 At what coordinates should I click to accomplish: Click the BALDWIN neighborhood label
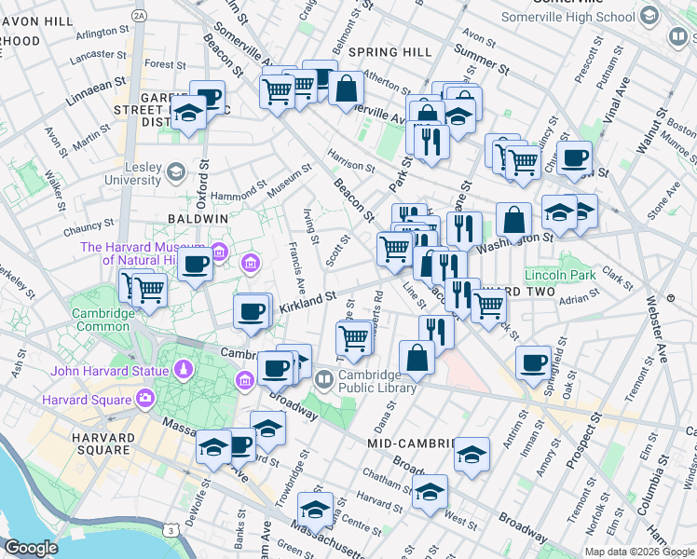click(x=198, y=219)
